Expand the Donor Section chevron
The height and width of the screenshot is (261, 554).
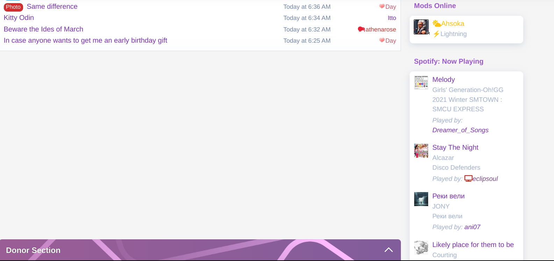coord(389,250)
